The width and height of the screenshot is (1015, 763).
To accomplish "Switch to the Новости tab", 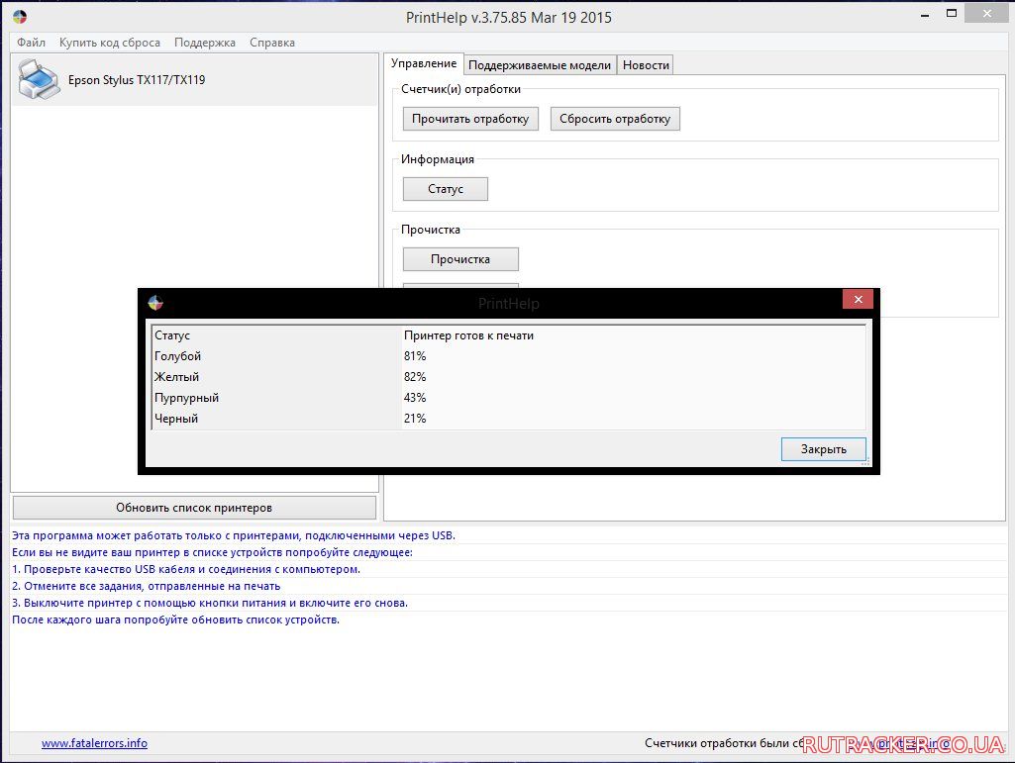I will click(x=646, y=64).
